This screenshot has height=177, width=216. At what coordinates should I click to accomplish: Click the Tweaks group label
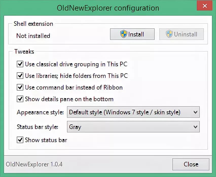click(x=24, y=52)
